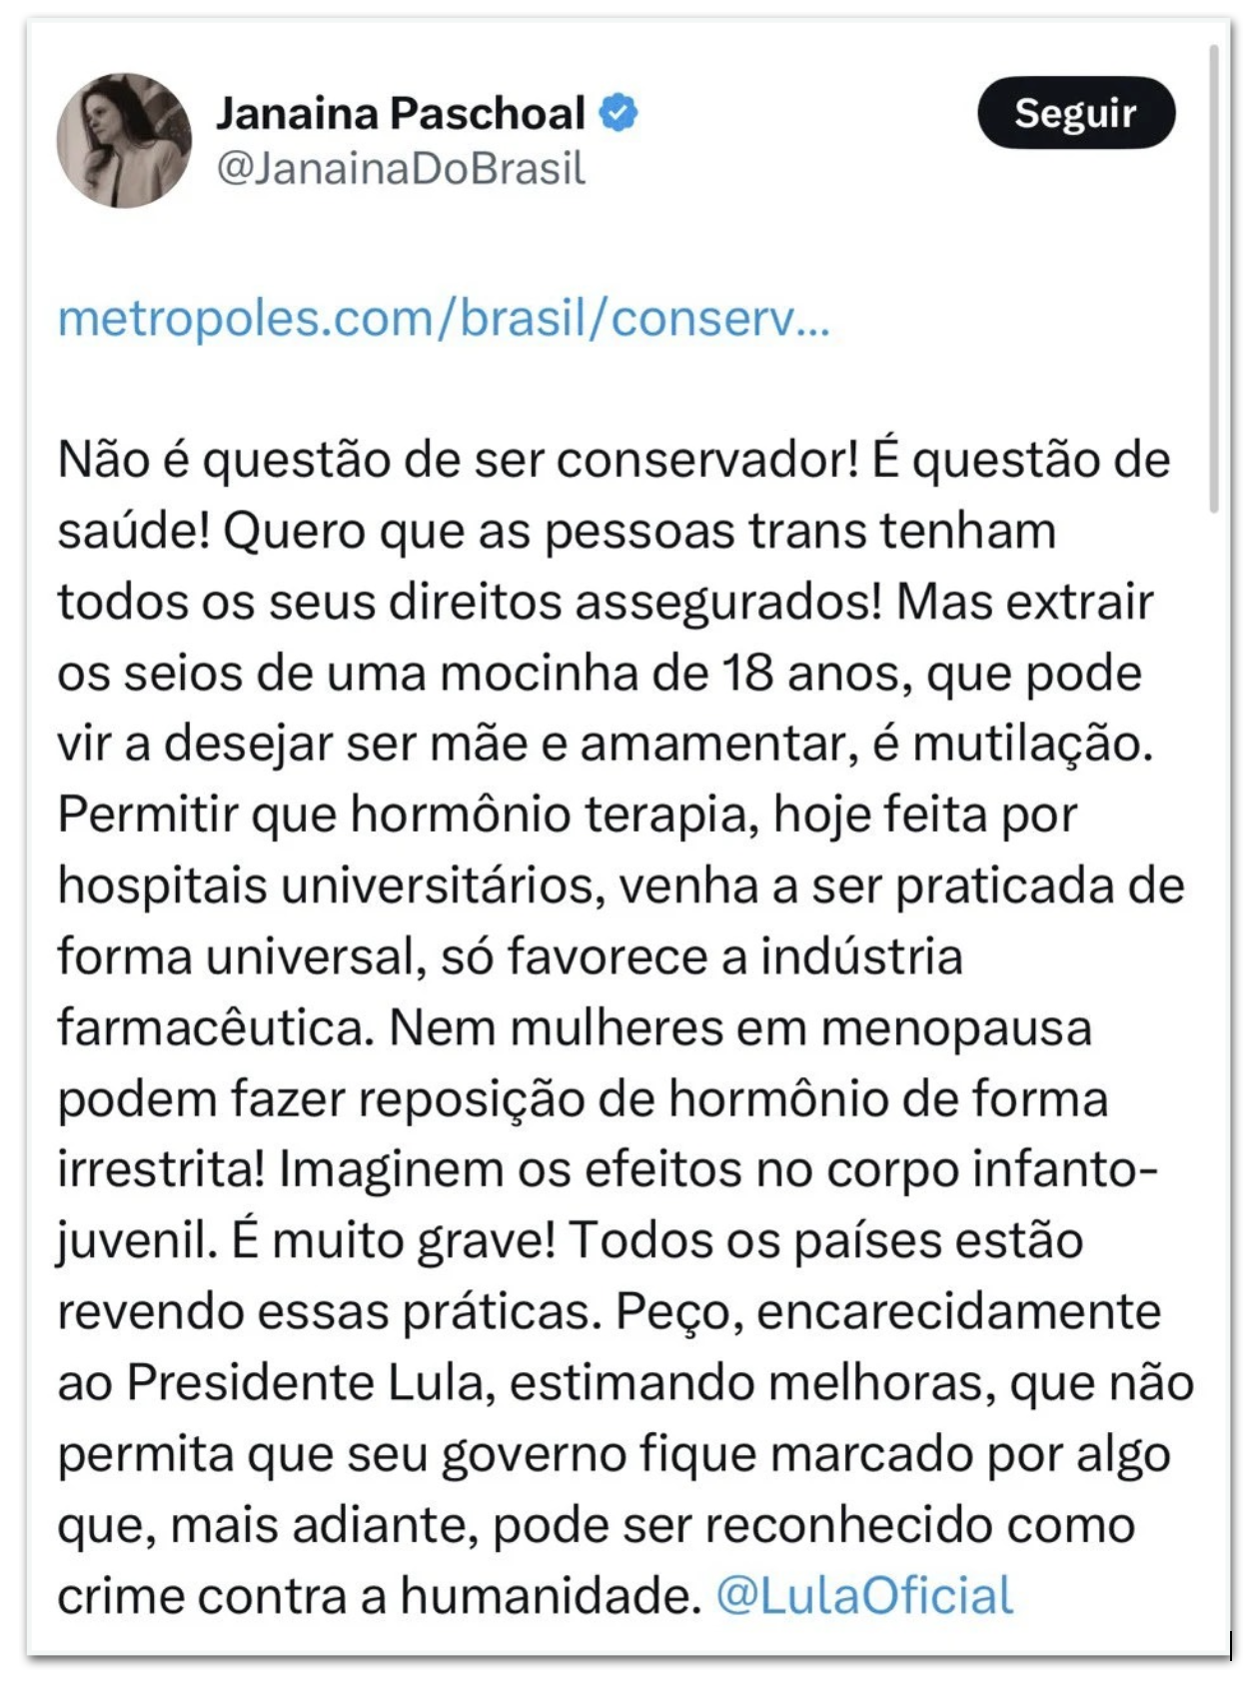
Task: Open Janaina Paschoal's profile picture
Action: click(124, 140)
